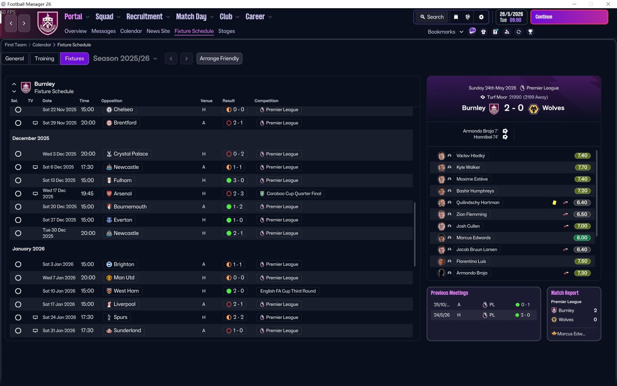Go to previous season with left arrow
This screenshot has width=617, height=386.
coord(171,59)
